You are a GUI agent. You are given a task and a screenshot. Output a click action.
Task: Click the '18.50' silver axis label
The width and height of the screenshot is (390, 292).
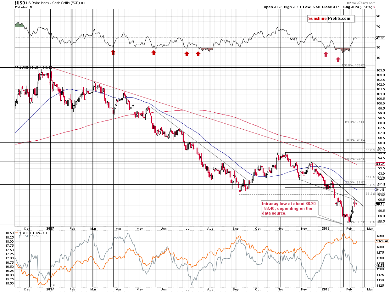(9, 233)
